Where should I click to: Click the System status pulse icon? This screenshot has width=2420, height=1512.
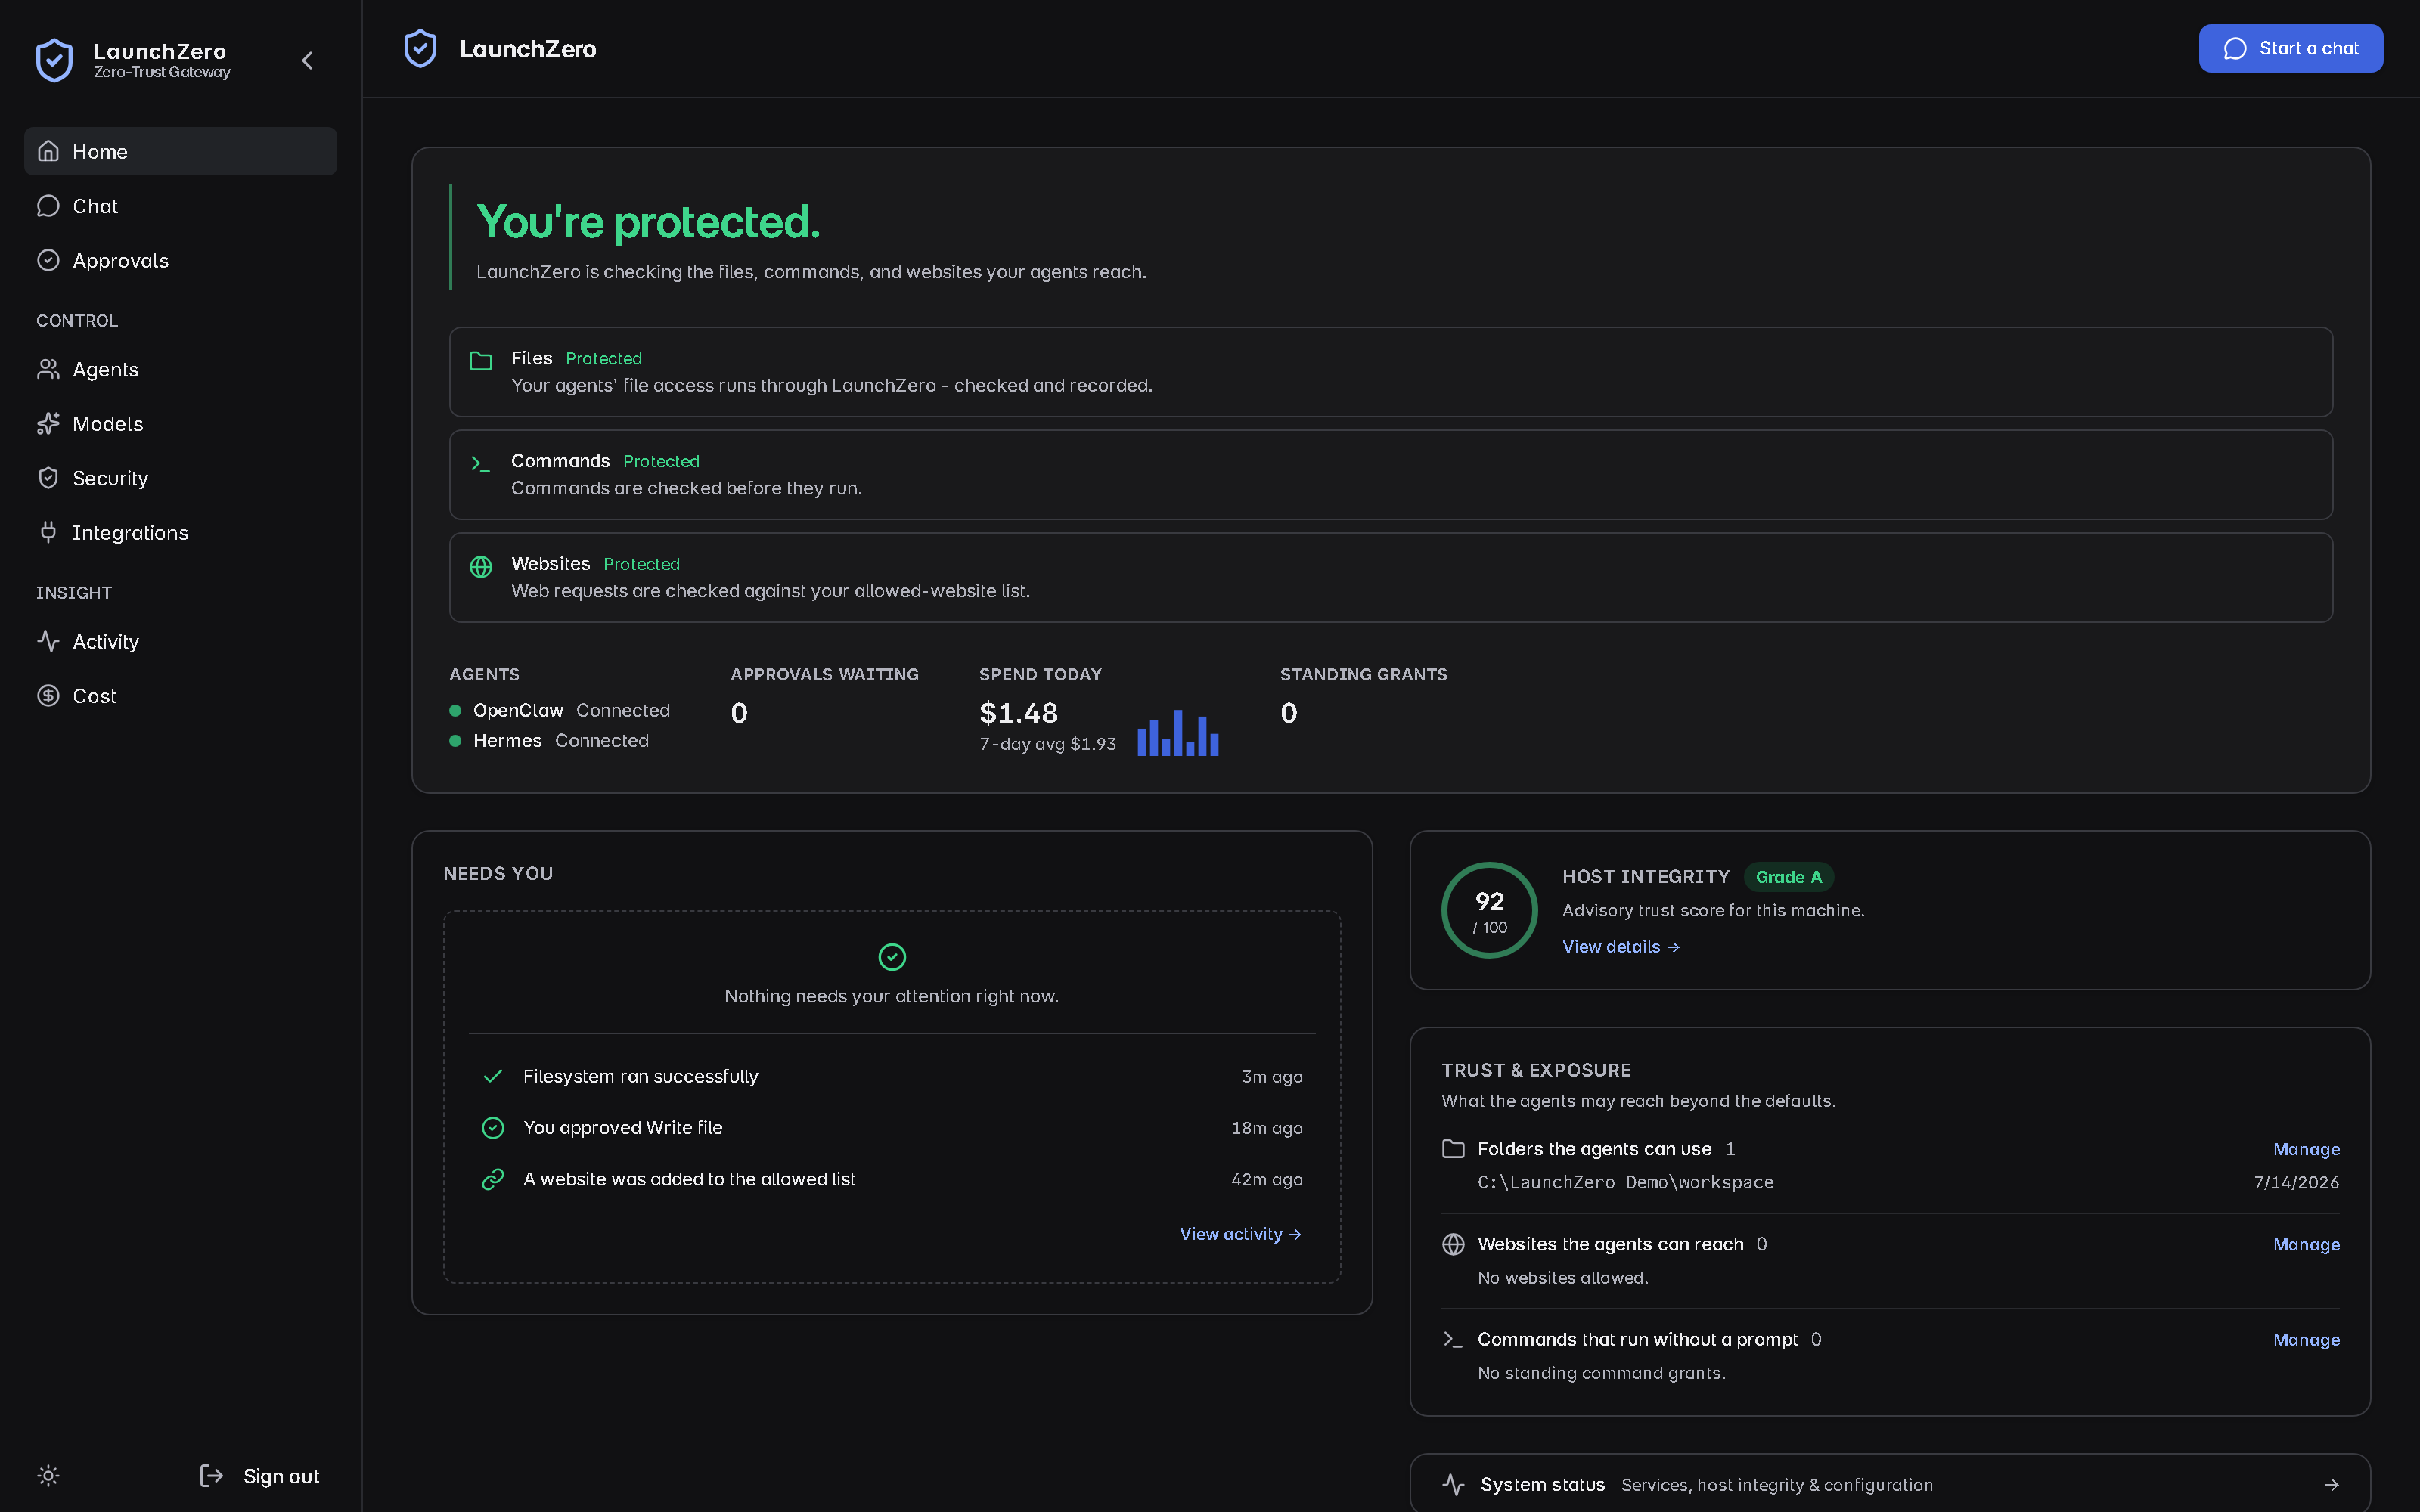(1453, 1484)
